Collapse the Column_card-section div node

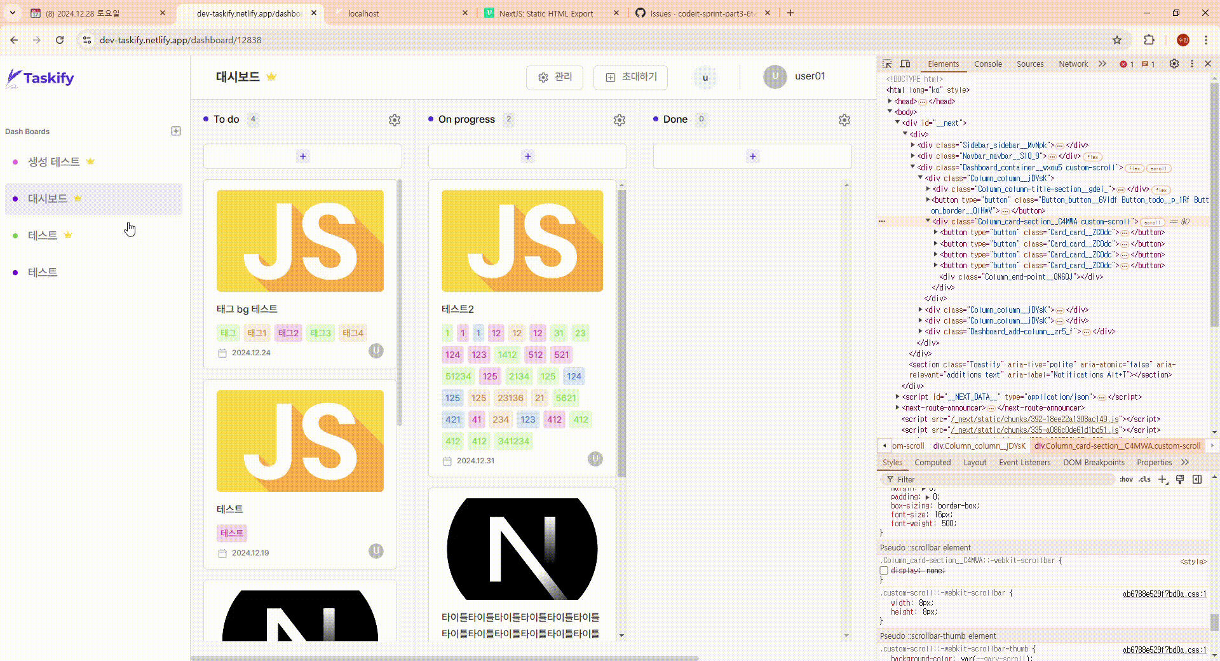pos(928,221)
